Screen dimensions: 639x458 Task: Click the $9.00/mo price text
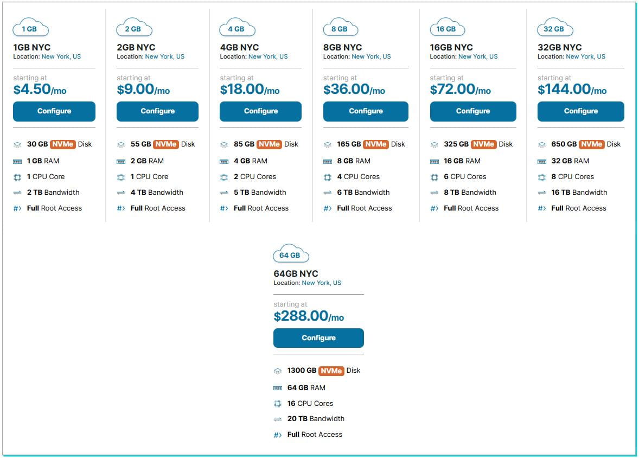pos(143,90)
